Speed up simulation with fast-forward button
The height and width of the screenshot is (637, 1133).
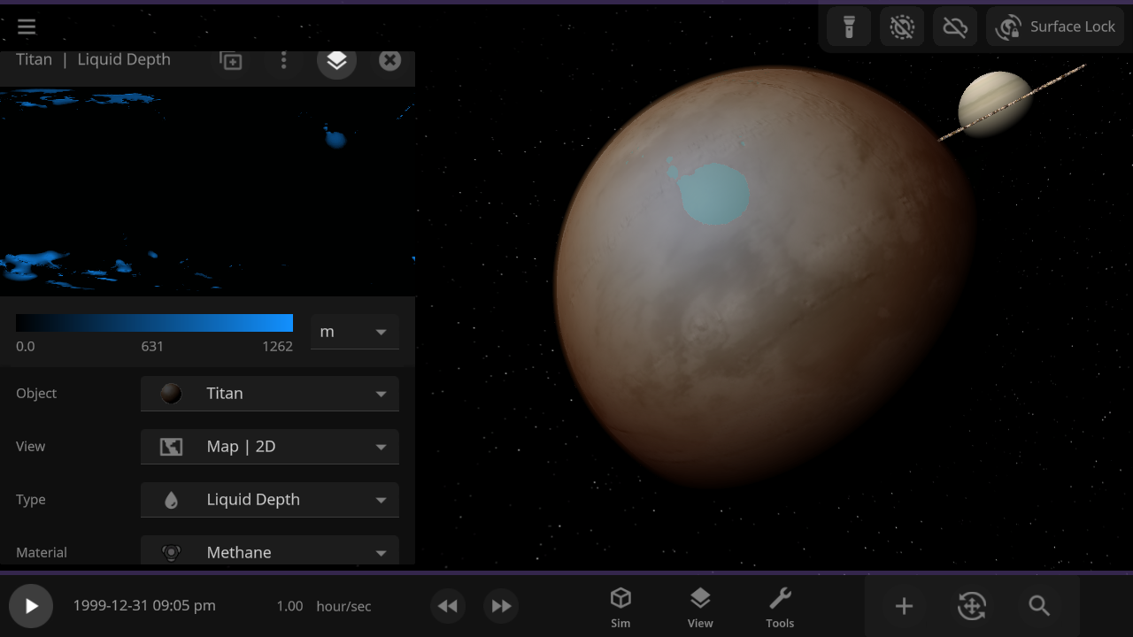pos(501,606)
